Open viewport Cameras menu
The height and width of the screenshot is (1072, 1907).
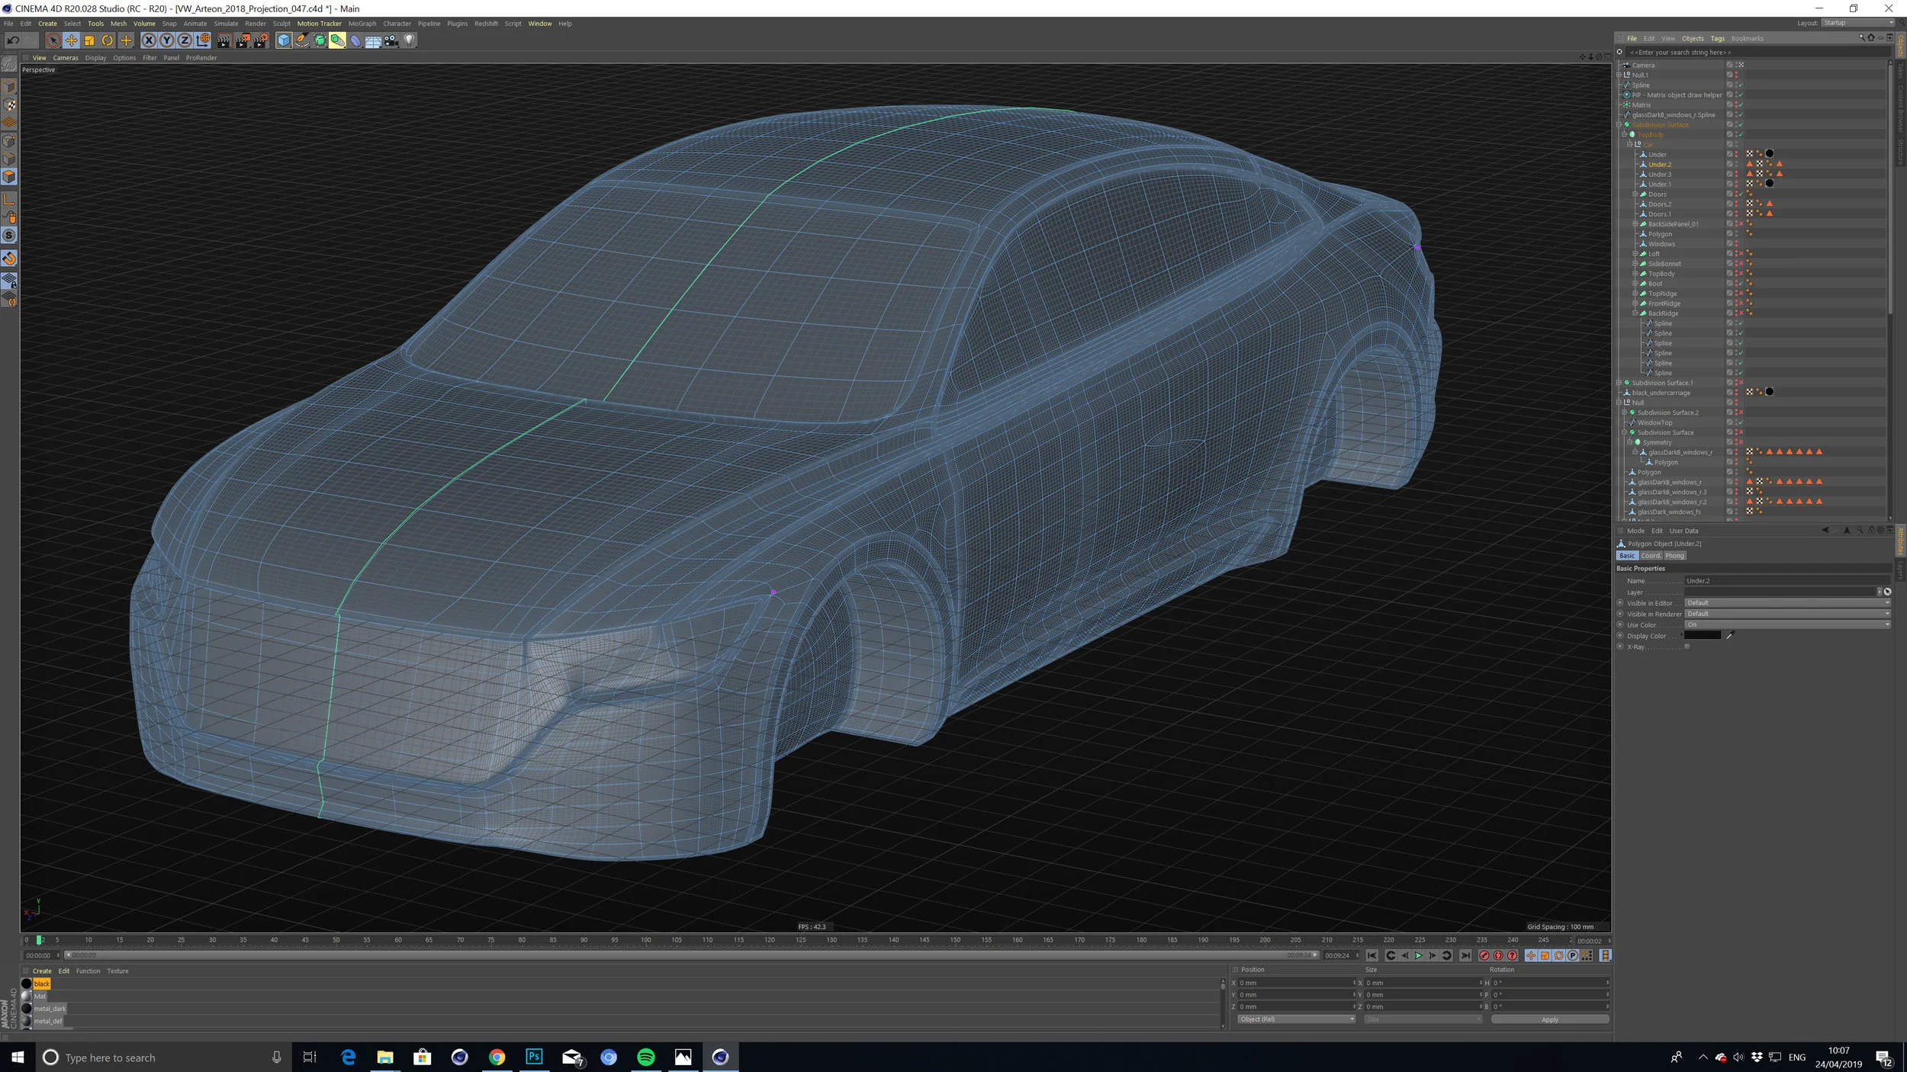click(x=66, y=58)
